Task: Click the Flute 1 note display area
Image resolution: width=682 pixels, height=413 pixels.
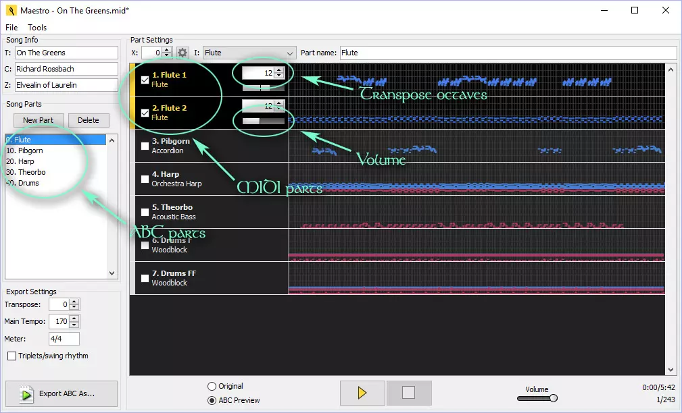Action: 477,80
